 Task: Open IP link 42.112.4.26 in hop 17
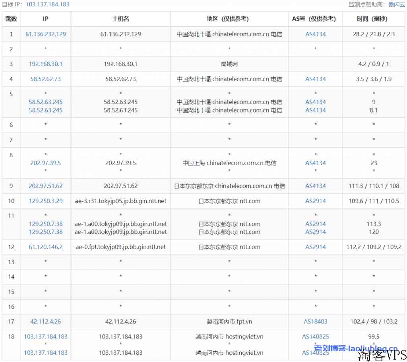point(46,321)
